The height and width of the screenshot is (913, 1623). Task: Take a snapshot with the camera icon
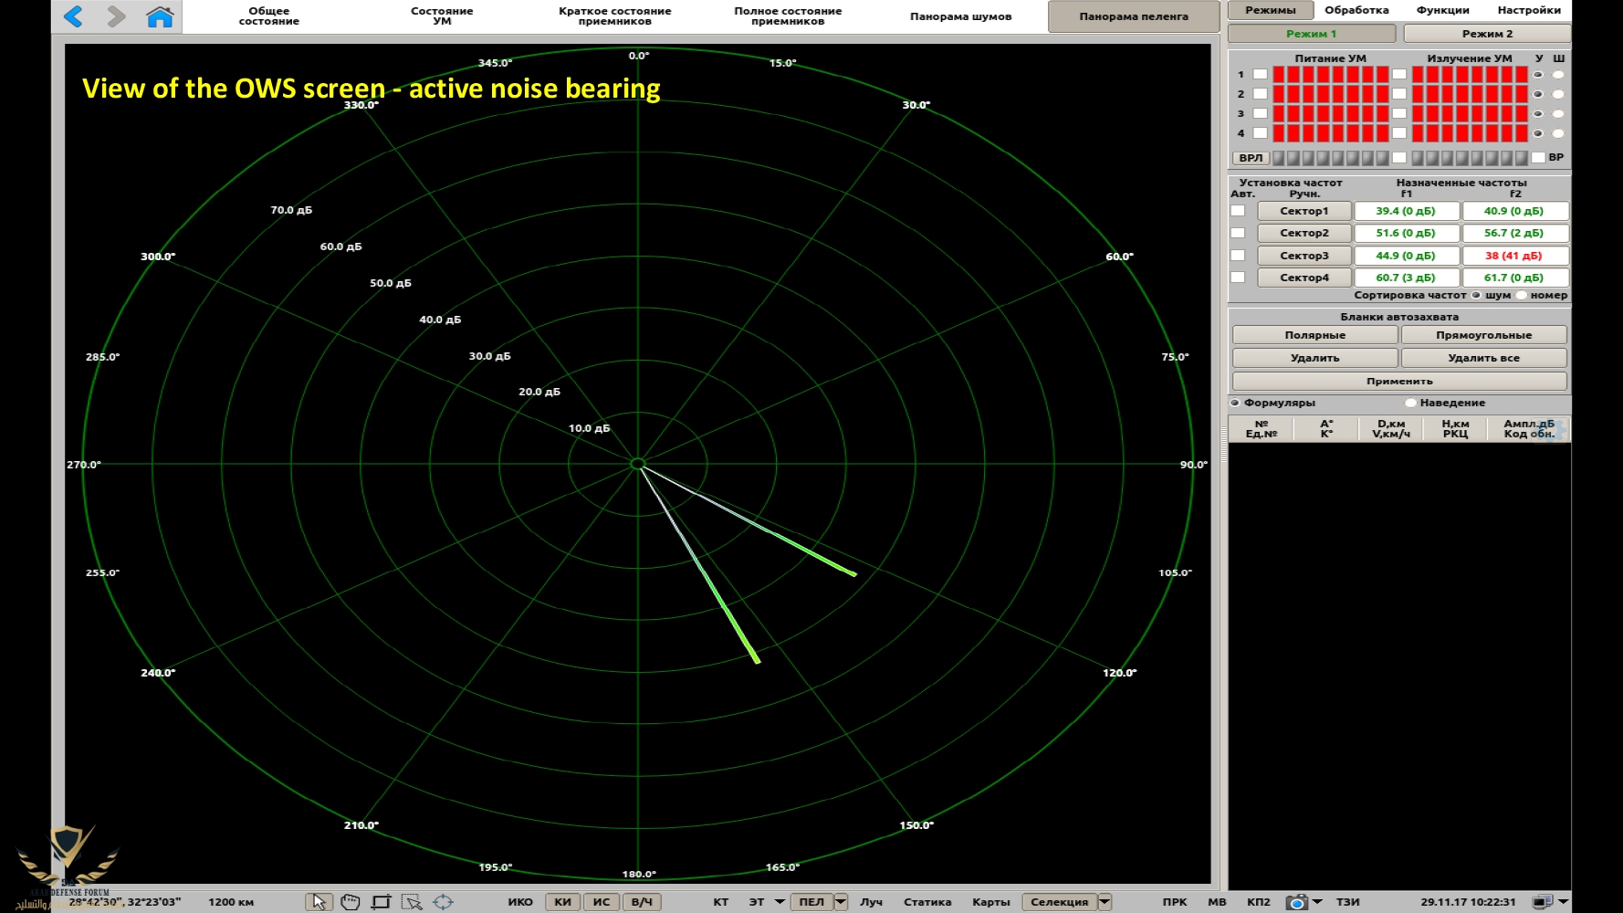pyautogui.click(x=1296, y=902)
